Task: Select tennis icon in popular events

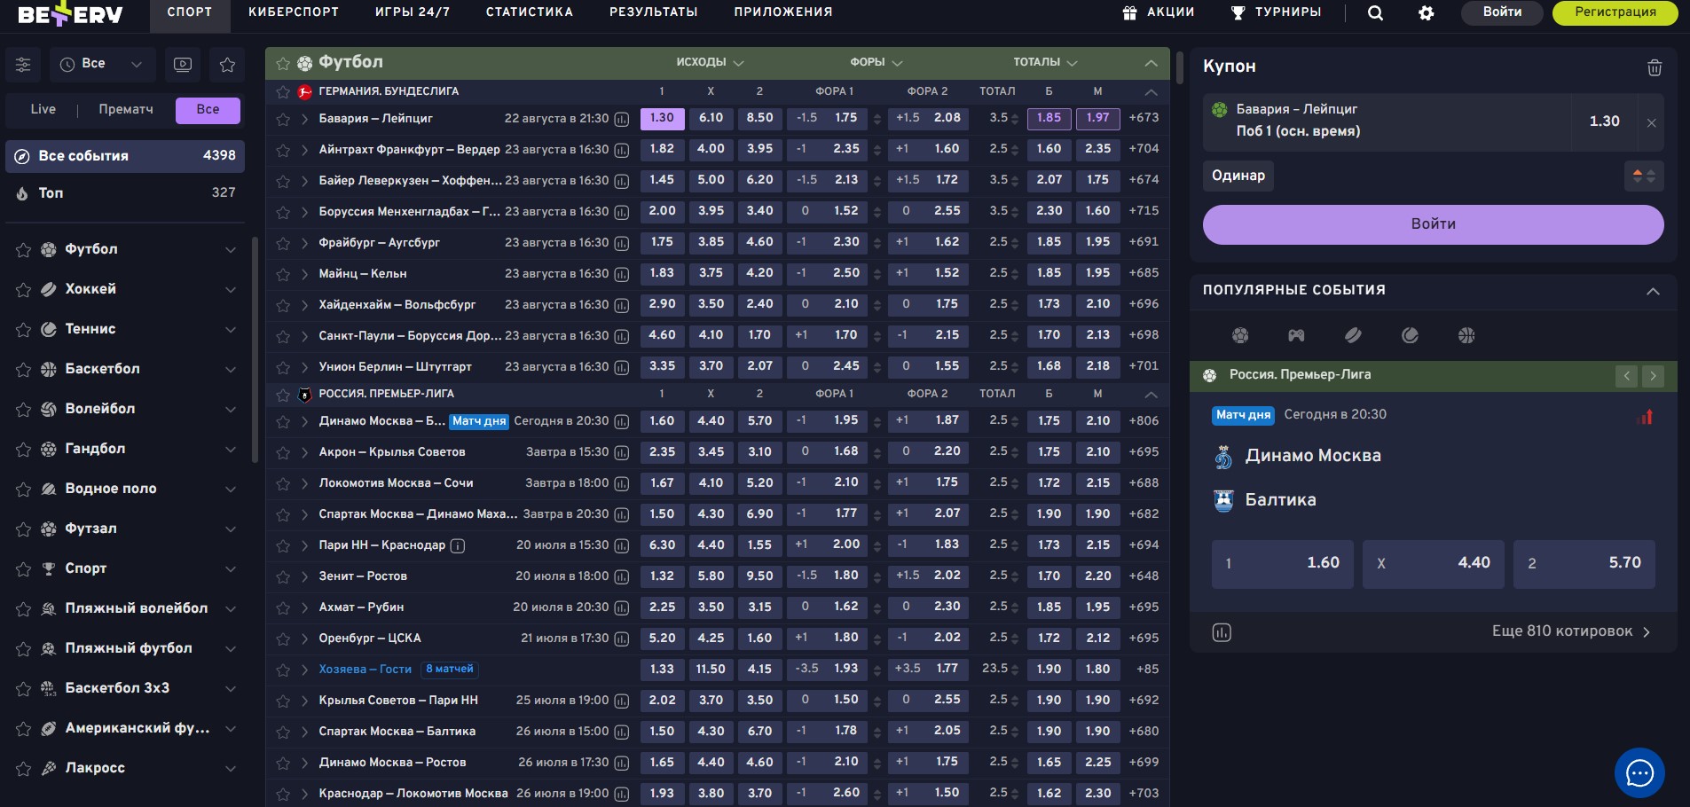Action: click(1410, 335)
